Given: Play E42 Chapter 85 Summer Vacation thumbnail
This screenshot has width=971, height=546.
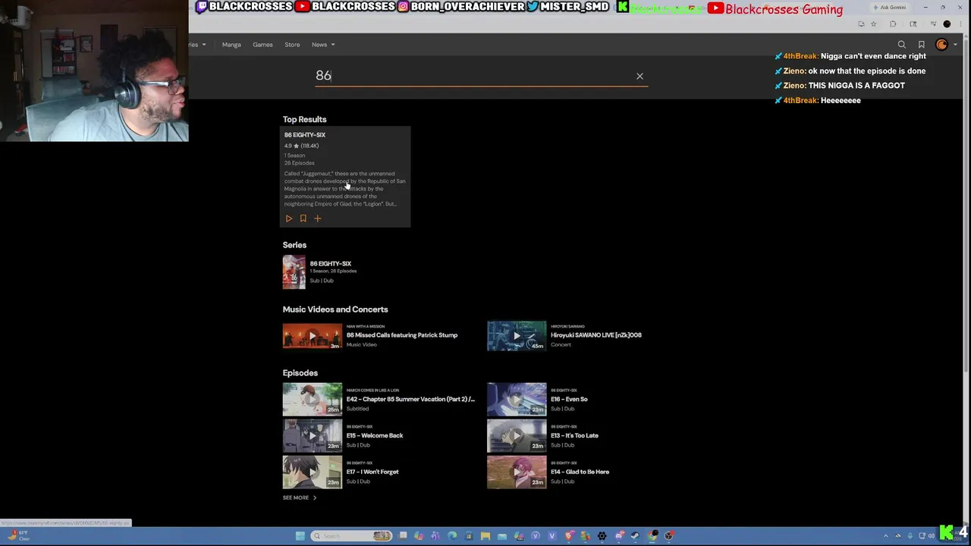Looking at the screenshot, I should click(x=313, y=400).
